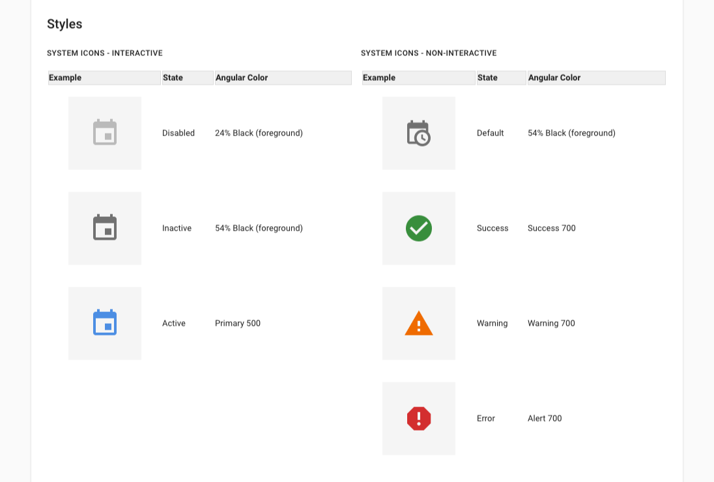Select the inactive calendar icon
The image size is (714, 482).
pos(104,228)
